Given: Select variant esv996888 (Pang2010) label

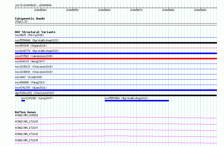Looking at the screenshot, I should [x=30, y=82].
